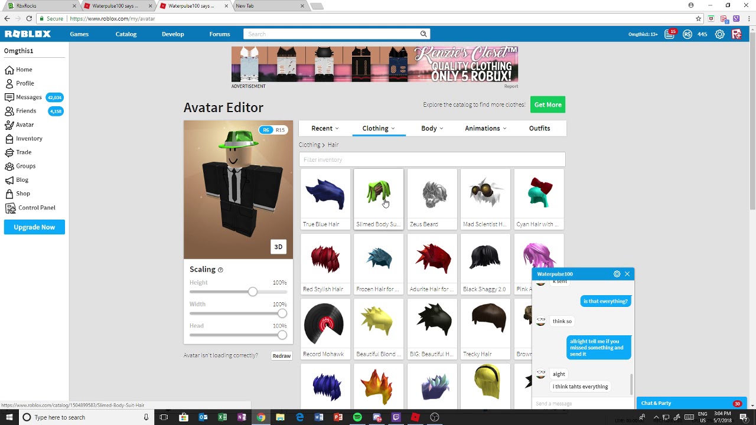
Task: Open Catalog in the top navigation
Action: [126, 34]
